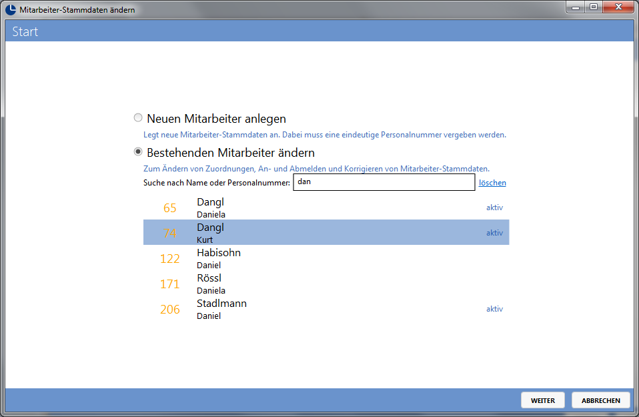Click the name or Personalnummer search field

pos(384,181)
